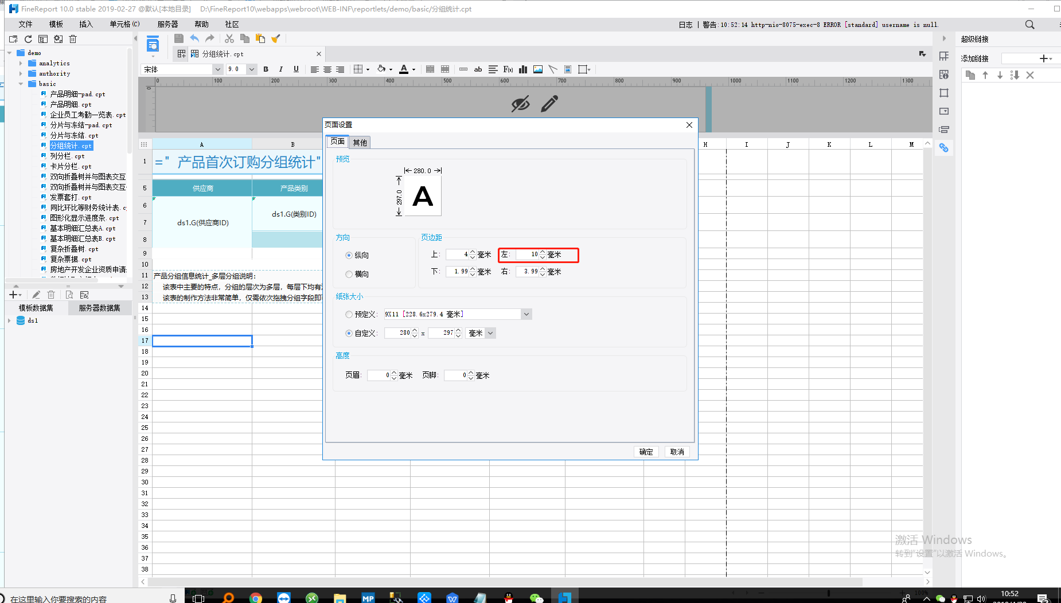The image size is (1061, 603).
Task: Open the 插入 menu
Action: click(86, 24)
